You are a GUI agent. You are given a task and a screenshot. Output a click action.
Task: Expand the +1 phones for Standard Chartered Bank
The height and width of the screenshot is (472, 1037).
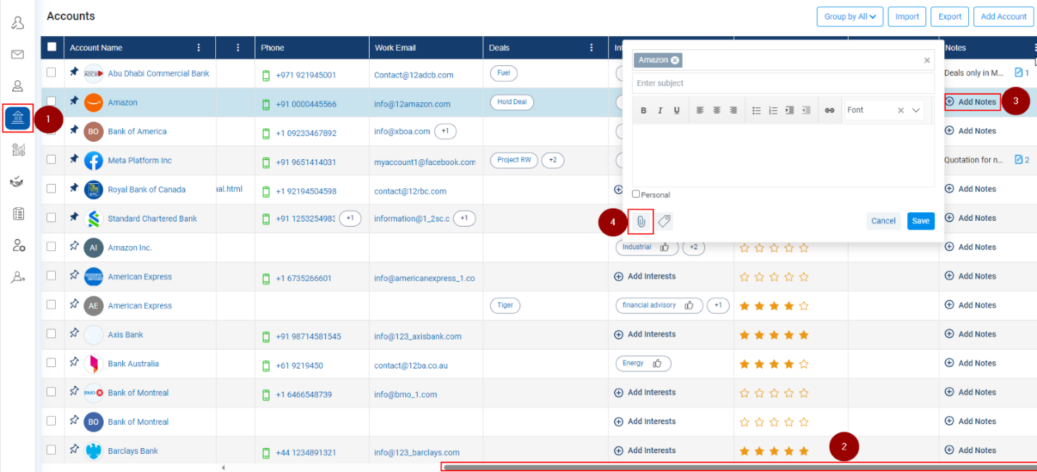click(x=350, y=218)
